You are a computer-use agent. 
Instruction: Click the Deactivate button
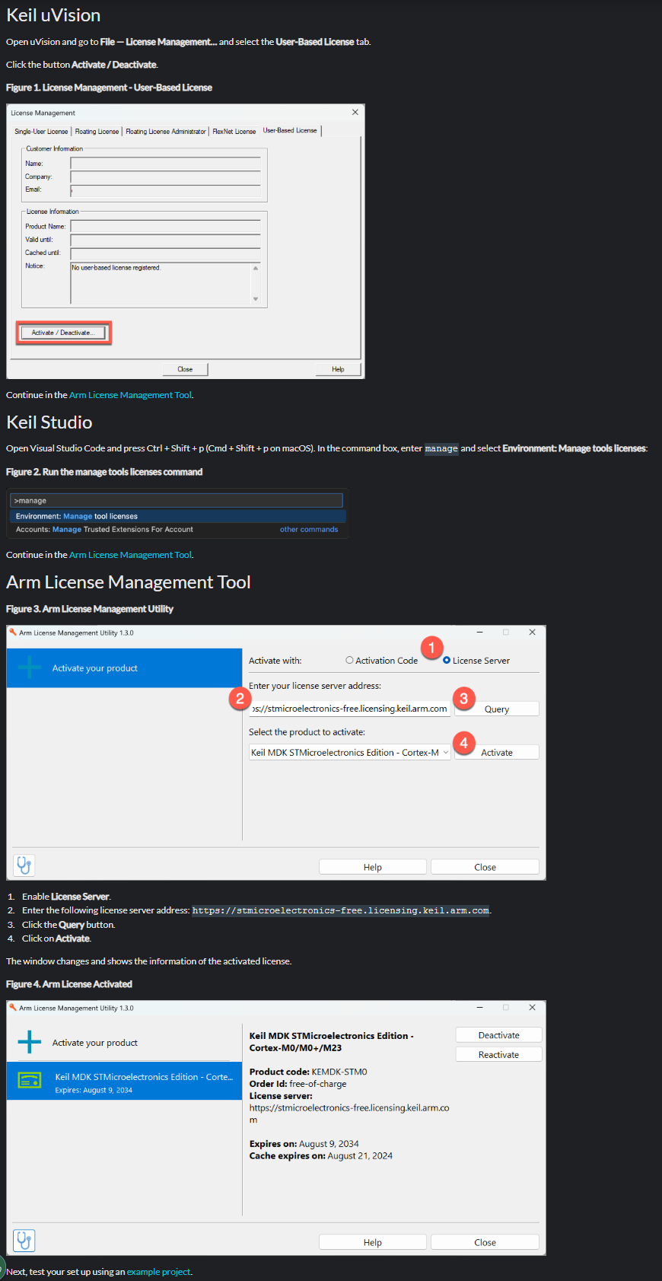[x=499, y=1035]
